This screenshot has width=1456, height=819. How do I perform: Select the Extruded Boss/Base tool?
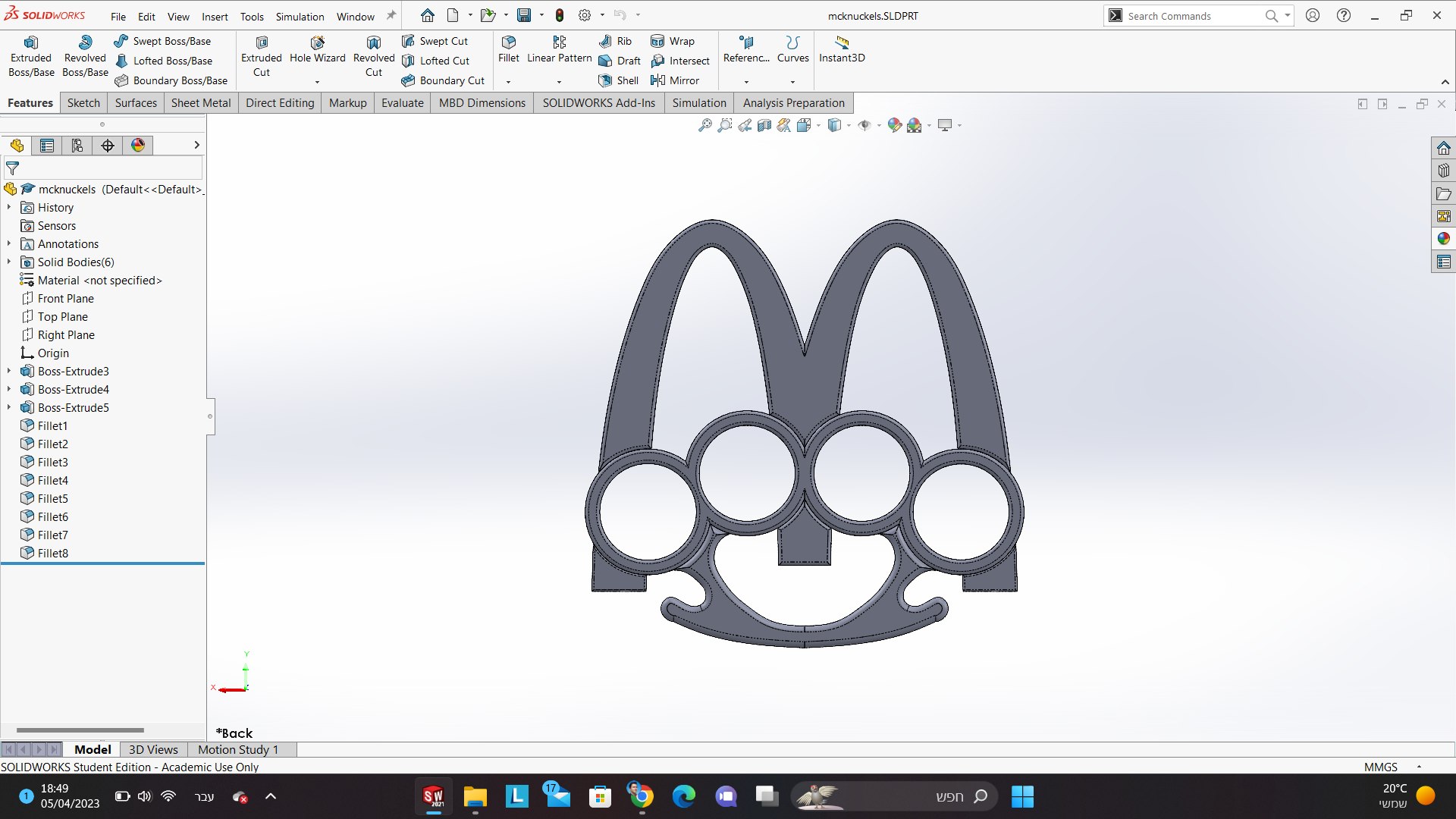31,56
